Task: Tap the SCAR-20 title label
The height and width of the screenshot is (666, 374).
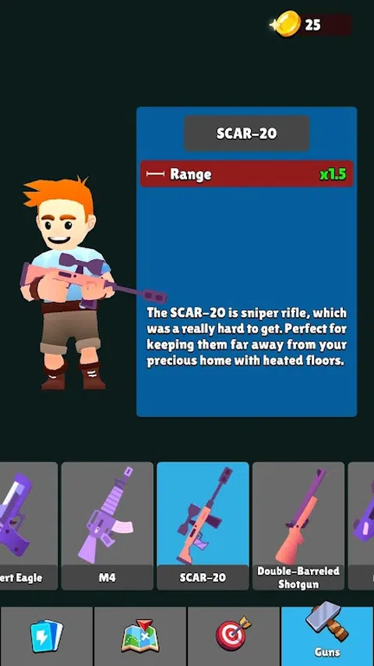Action: (246, 134)
